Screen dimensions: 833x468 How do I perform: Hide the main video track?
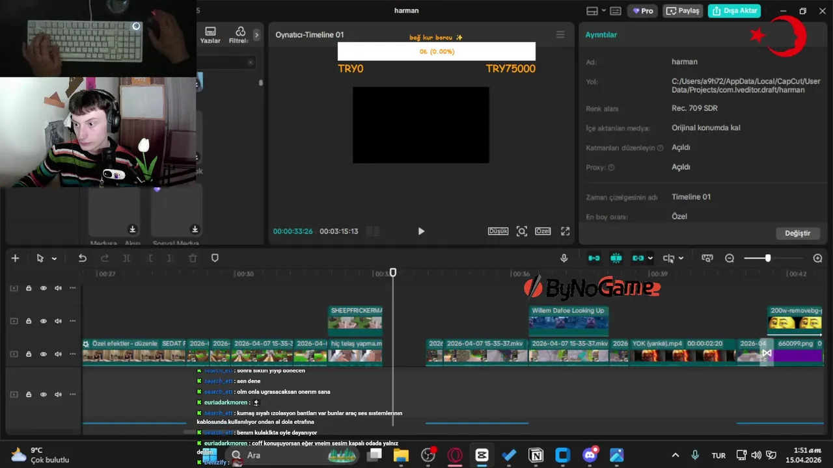44,354
